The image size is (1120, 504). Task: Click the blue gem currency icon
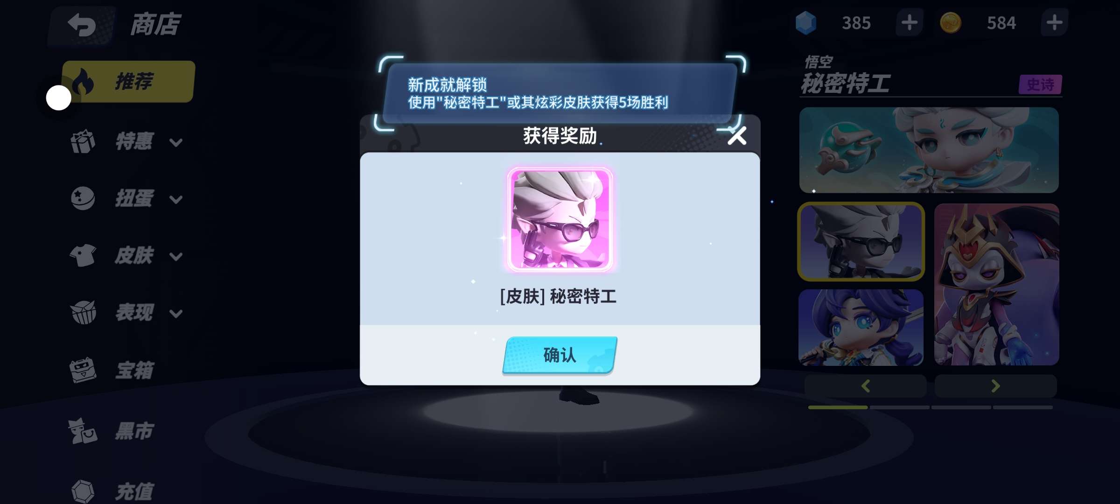pos(806,23)
